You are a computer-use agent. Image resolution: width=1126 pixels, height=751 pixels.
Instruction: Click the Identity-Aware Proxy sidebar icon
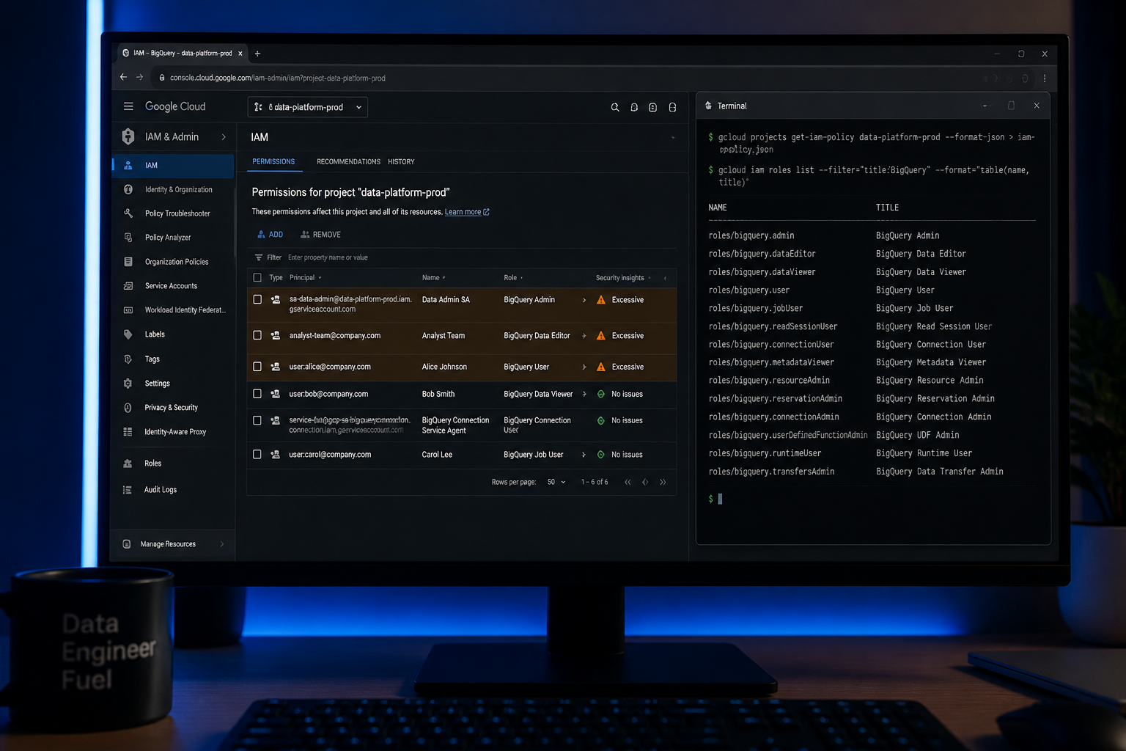128,432
